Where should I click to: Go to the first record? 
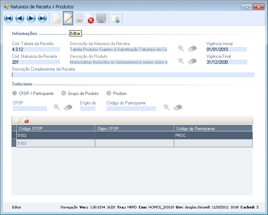[8, 19]
